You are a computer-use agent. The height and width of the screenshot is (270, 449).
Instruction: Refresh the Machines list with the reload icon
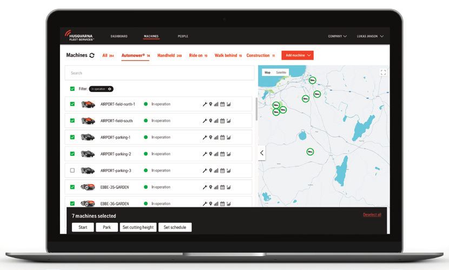(x=92, y=55)
